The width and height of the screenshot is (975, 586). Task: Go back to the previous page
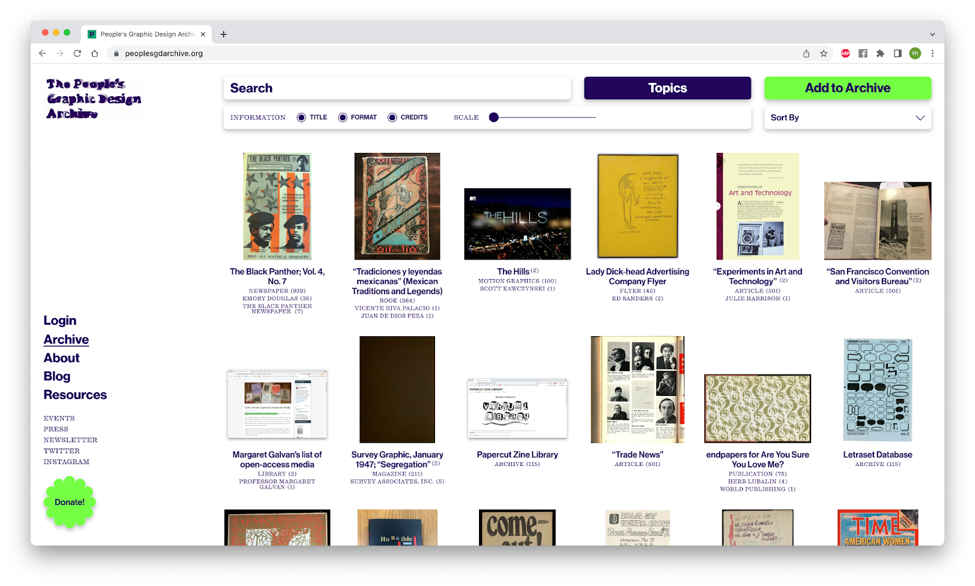42,54
